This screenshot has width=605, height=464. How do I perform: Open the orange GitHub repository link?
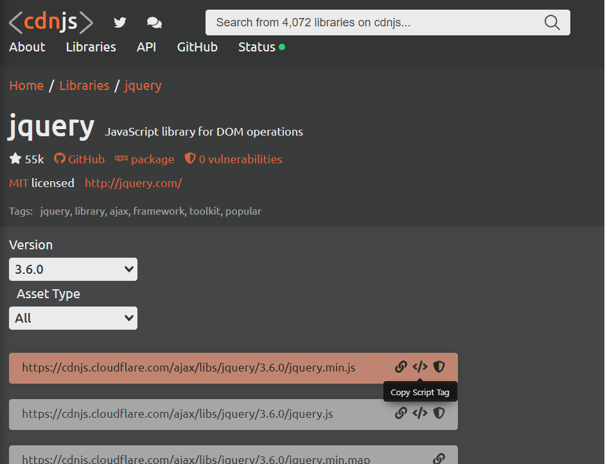click(x=86, y=159)
